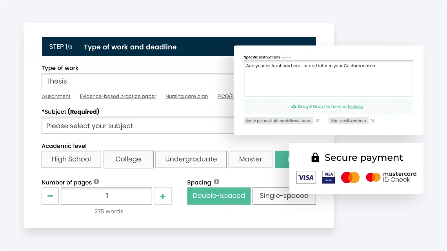The image size is (447, 251).
Task: Pick the Master academic level
Action: (x=251, y=160)
